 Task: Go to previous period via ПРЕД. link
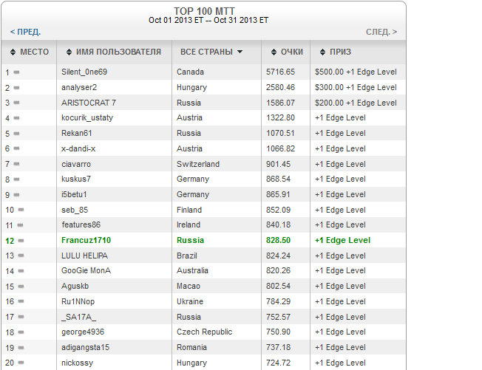point(25,32)
